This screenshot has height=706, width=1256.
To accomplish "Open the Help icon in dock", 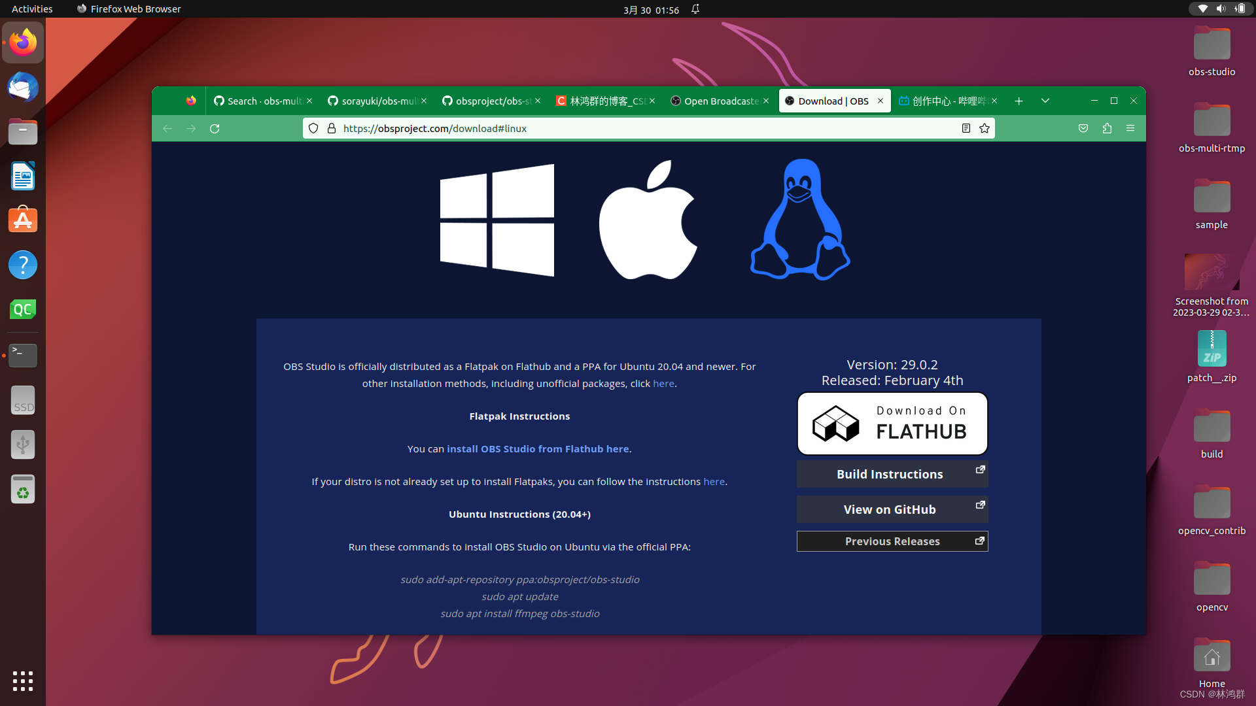I will pos(23,265).
